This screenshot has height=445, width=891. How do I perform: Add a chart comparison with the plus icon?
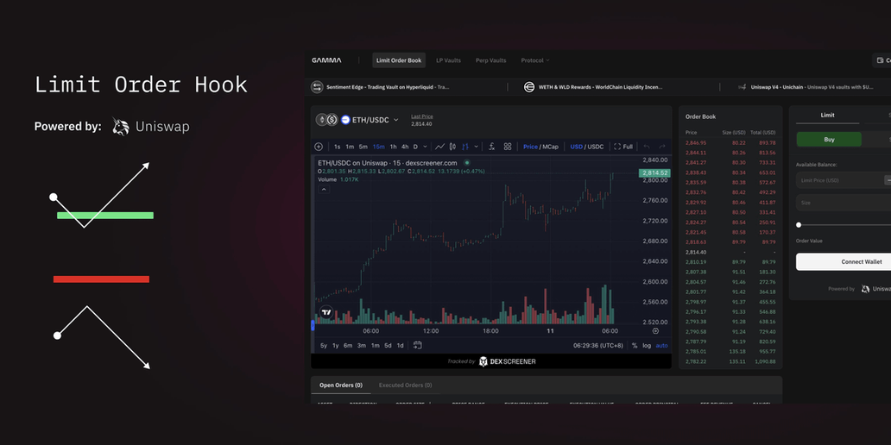click(x=319, y=147)
